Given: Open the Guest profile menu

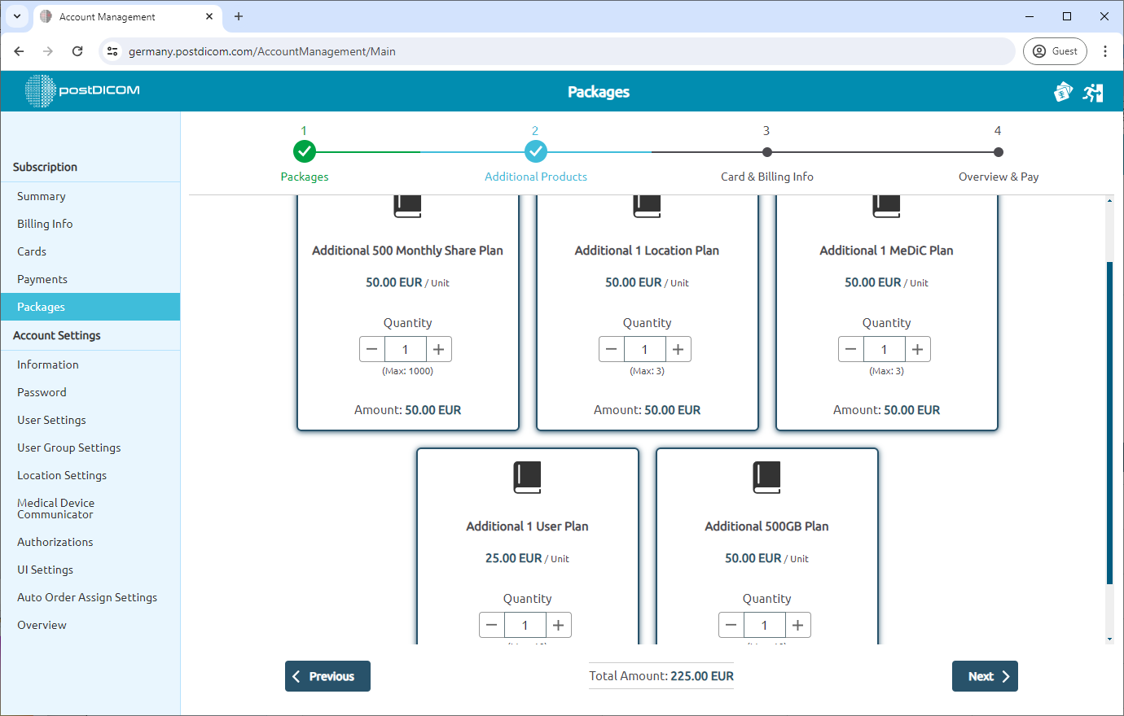Looking at the screenshot, I should [1055, 51].
